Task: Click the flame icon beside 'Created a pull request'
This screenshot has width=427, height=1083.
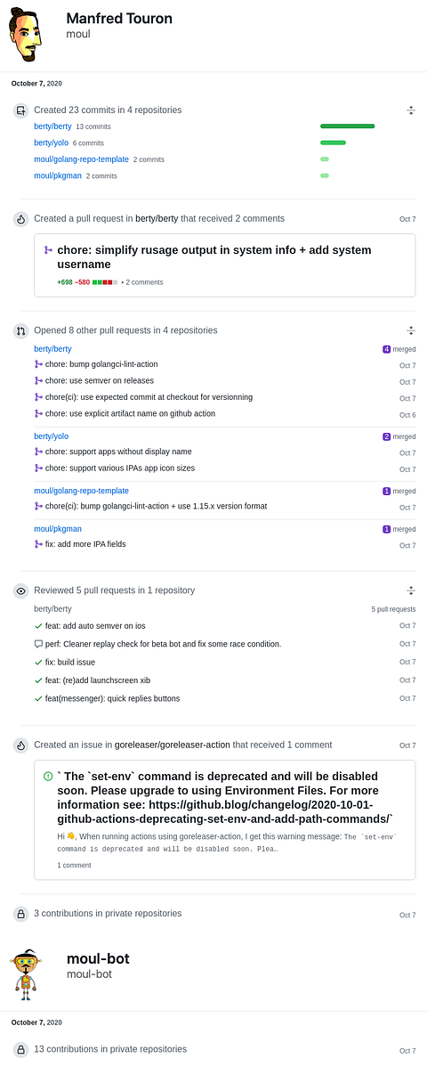Action: [x=20, y=218]
